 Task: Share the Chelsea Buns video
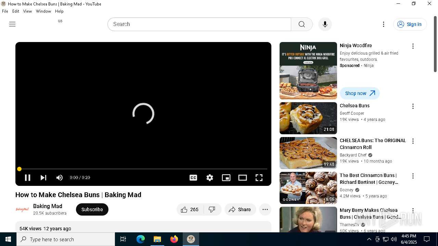240,209
